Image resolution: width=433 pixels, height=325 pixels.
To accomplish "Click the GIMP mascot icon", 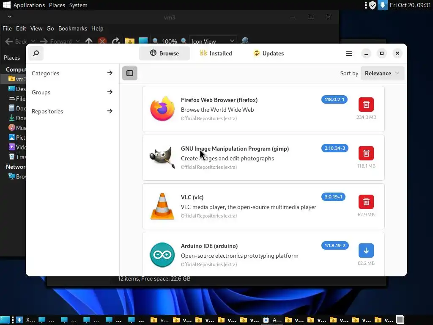I will point(162,157).
